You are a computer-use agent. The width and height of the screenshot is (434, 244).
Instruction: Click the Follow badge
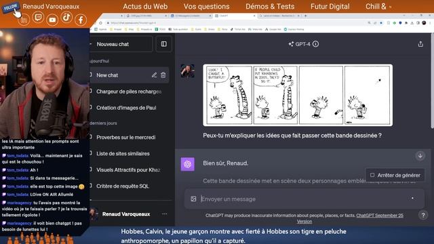click(x=11, y=7)
